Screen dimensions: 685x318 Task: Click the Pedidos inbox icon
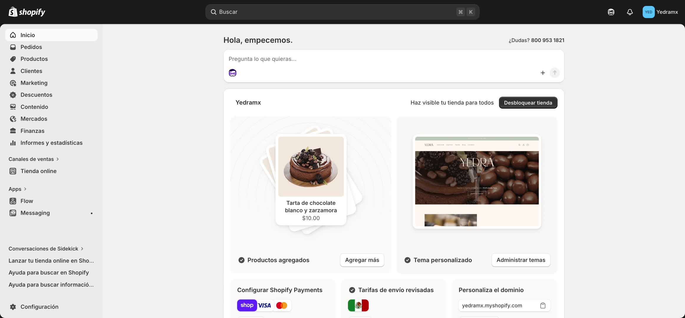(13, 47)
